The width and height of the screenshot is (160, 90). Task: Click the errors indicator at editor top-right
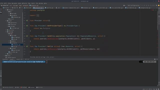tap(153, 10)
